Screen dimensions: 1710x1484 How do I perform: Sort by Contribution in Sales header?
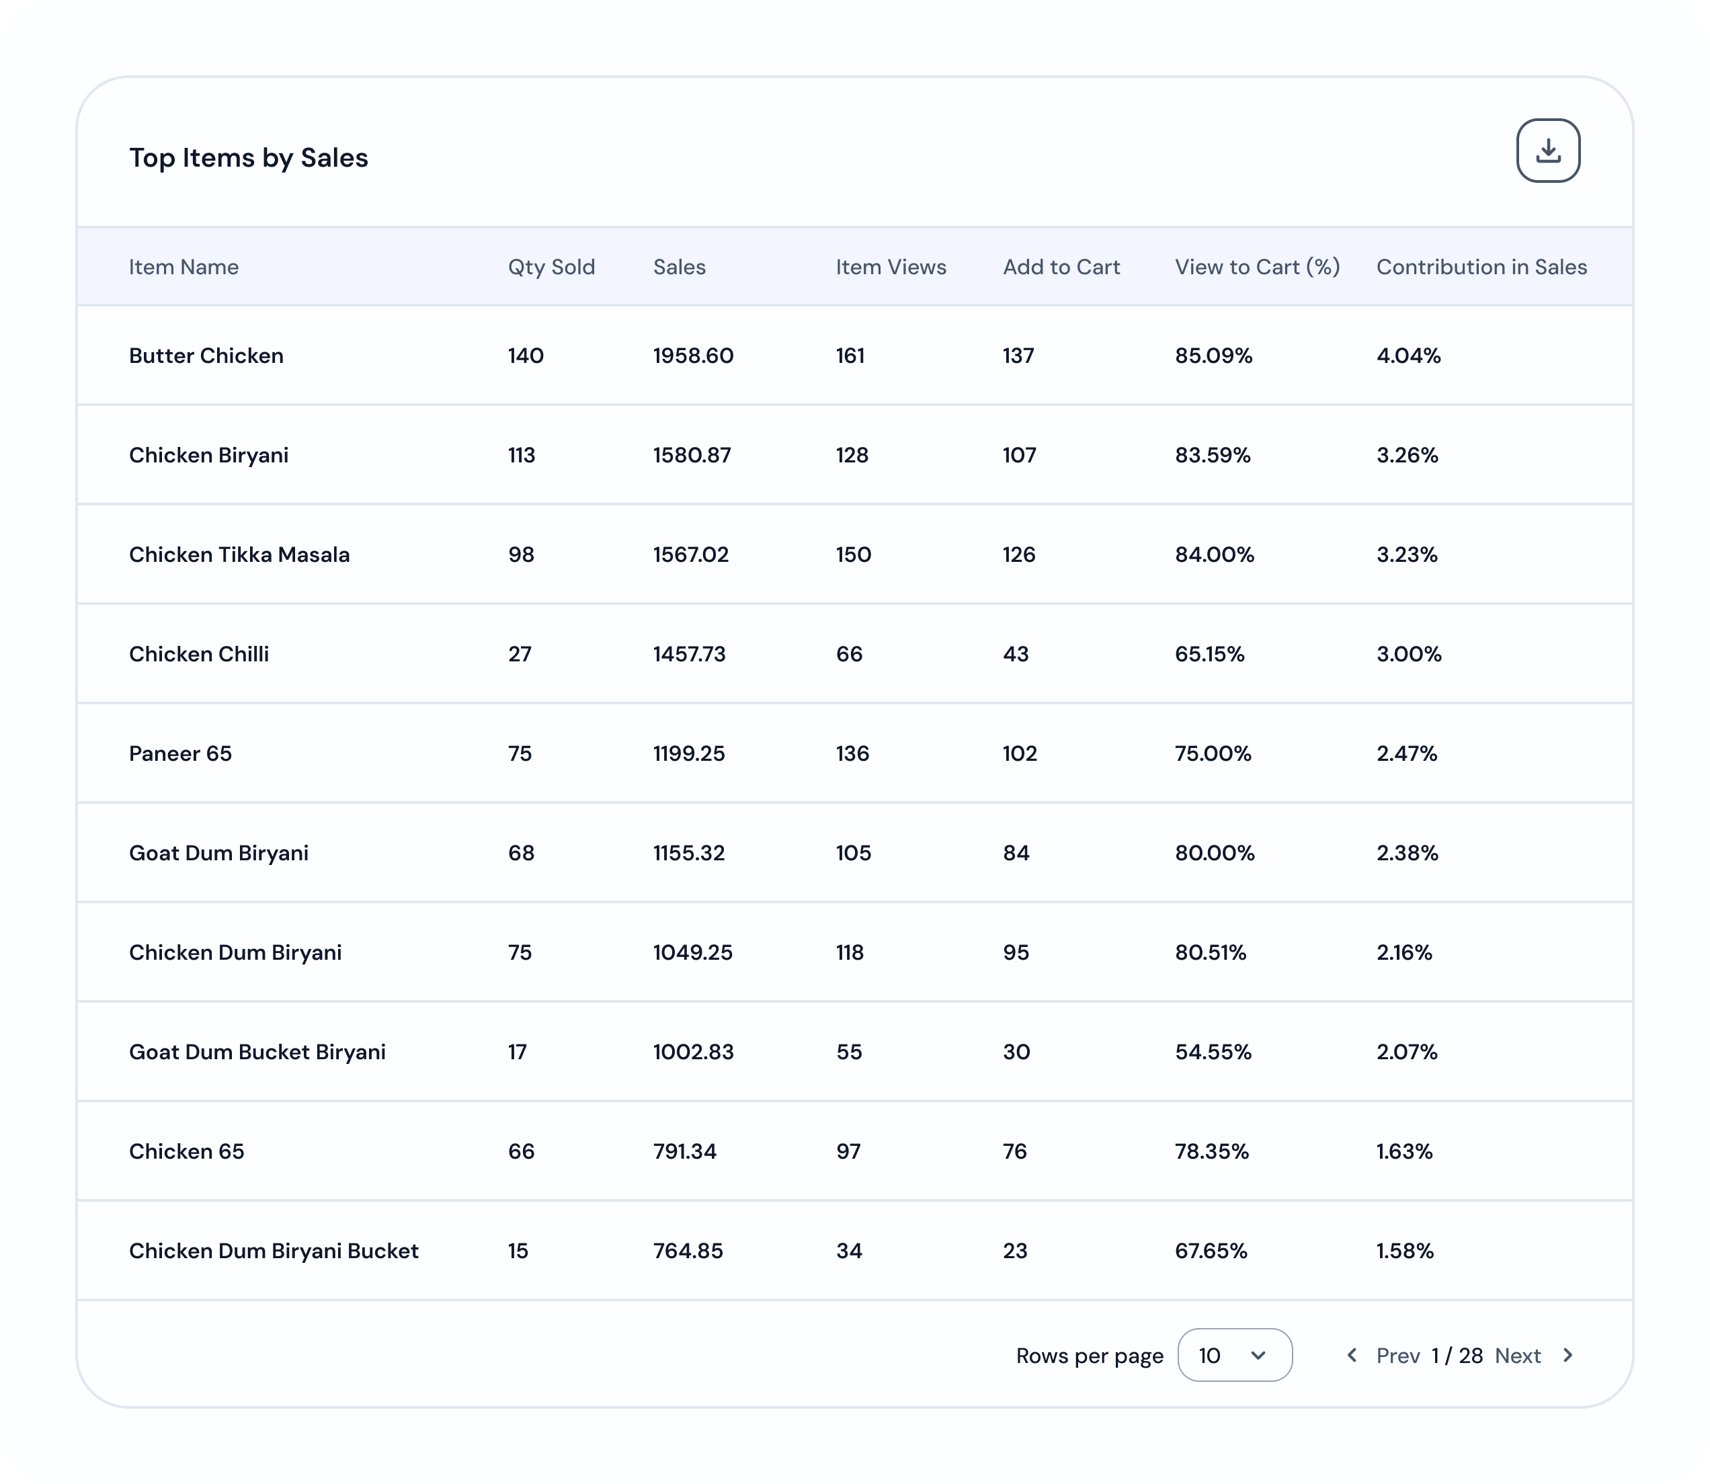click(1481, 267)
